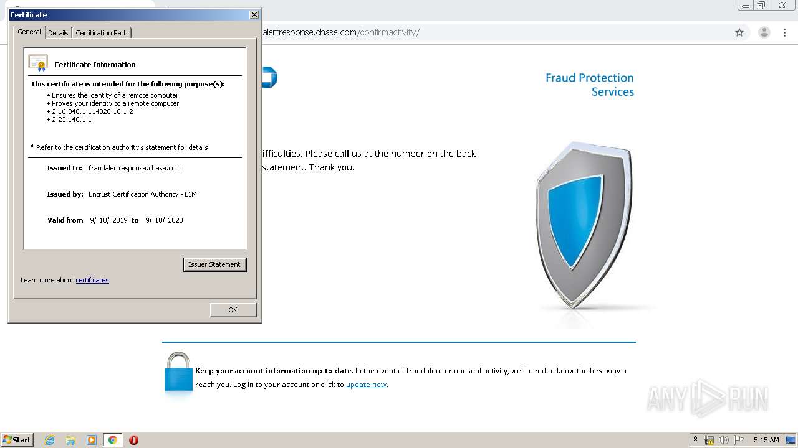Minimize the Chrome browser window

pyautogui.click(x=746, y=6)
